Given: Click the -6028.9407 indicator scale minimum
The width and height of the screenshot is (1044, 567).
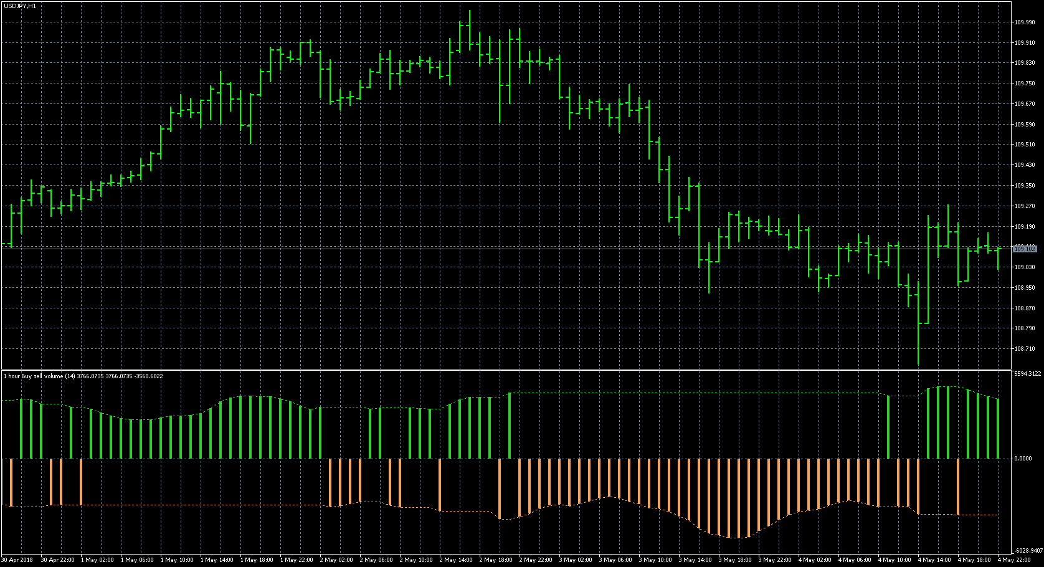Looking at the screenshot, I should (x=1028, y=551).
